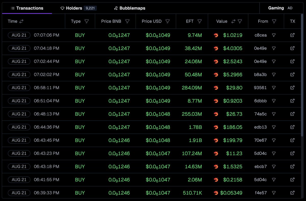Filter by wallet c8cea
306x201 pixels.
274,35
